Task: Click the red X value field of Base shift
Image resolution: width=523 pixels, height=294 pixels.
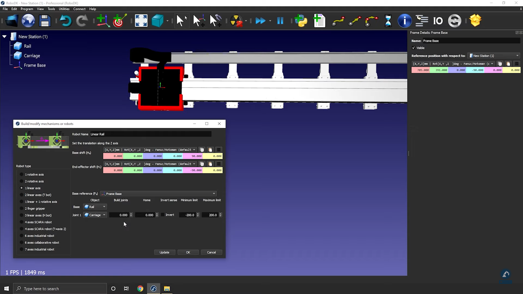Action: point(113,156)
